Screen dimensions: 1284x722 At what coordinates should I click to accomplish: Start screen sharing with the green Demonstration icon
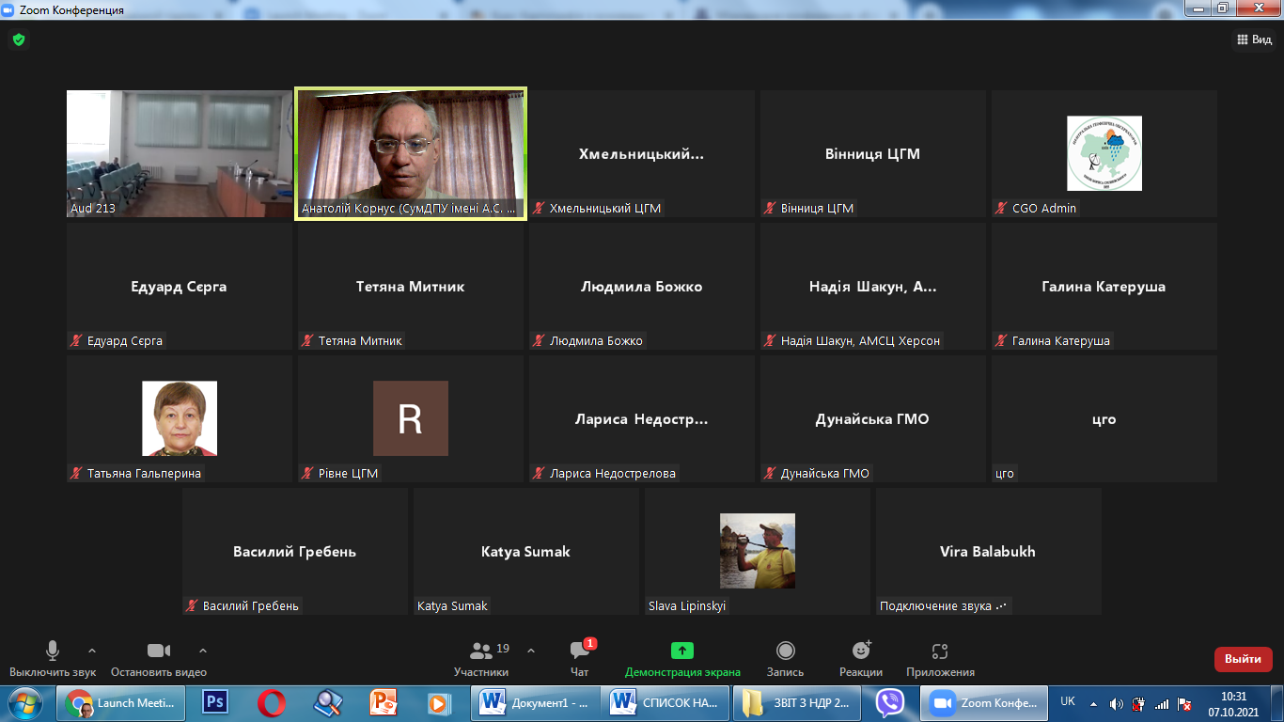[x=681, y=651]
